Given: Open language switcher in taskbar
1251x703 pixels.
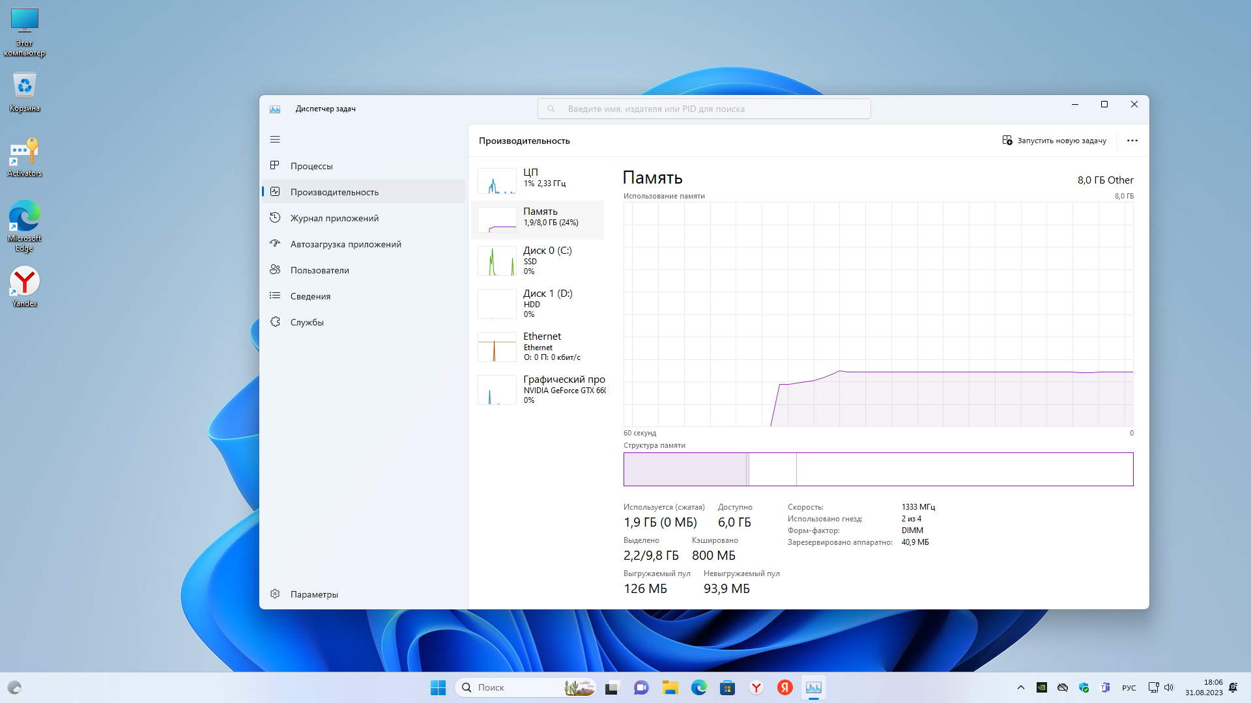Looking at the screenshot, I should click(x=1129, y=687).
